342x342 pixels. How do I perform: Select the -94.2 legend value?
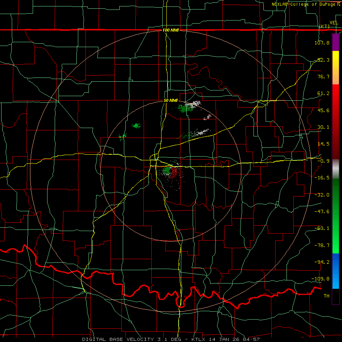pos(322,262)
